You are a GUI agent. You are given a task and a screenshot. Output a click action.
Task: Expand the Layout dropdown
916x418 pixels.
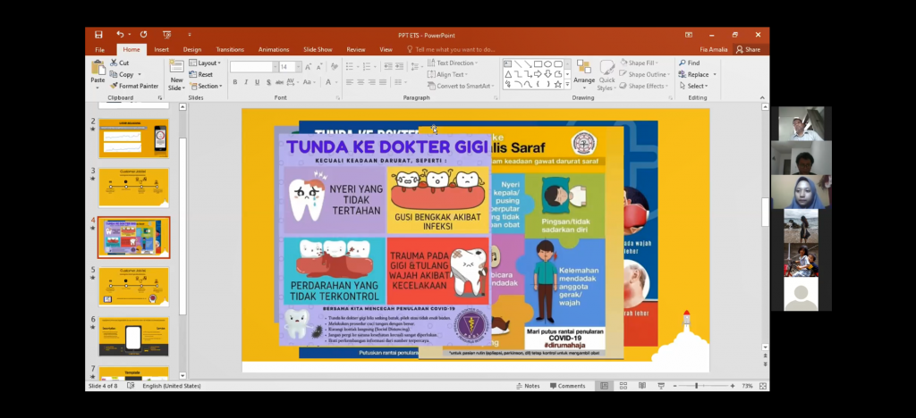pyautogui.click(x=208, y=63)
